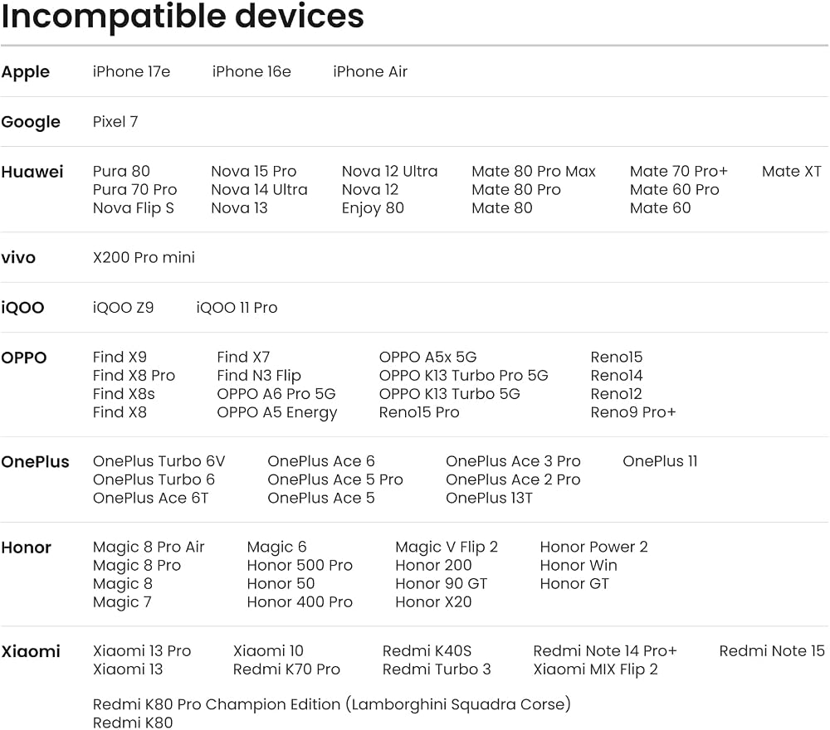Click Pixel 7 in the Google row
830x730 pixels.
[115, 122]
